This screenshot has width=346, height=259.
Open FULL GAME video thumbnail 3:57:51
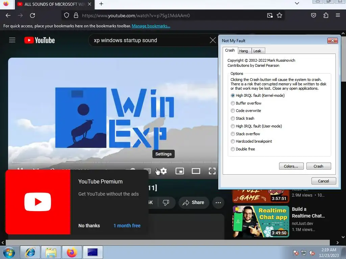[x=261, y=196]
